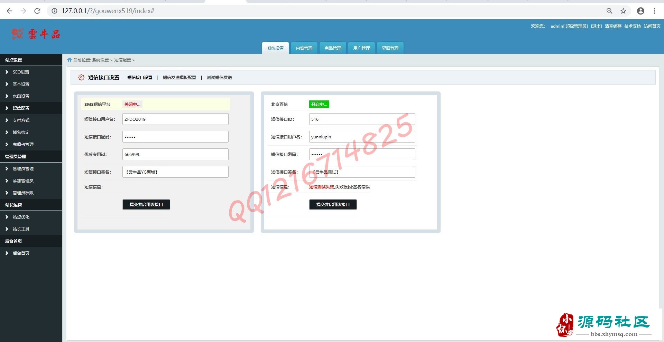664x342 pixels.
Task: Click the 关闭中 status badge
Action: coord(132,104)
